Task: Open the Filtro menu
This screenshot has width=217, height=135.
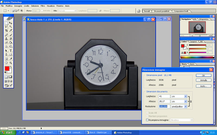Action: click(x=43, y=6)
